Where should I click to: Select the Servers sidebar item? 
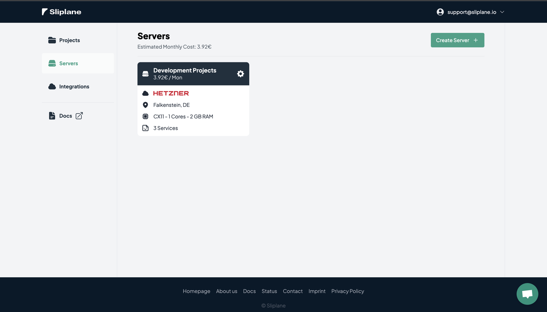78,63
